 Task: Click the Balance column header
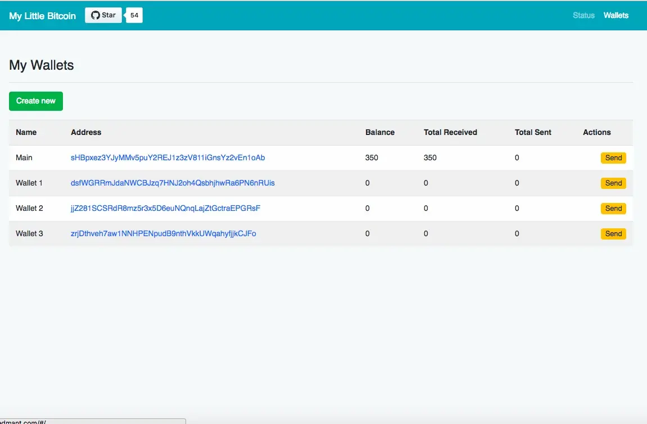click(x=379, y=133)
